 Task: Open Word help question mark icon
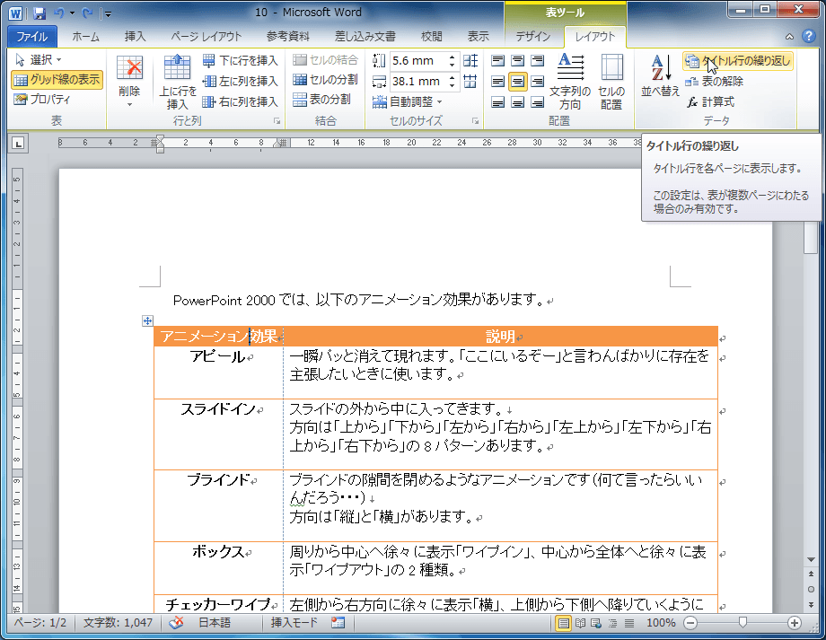pos(808,36)
